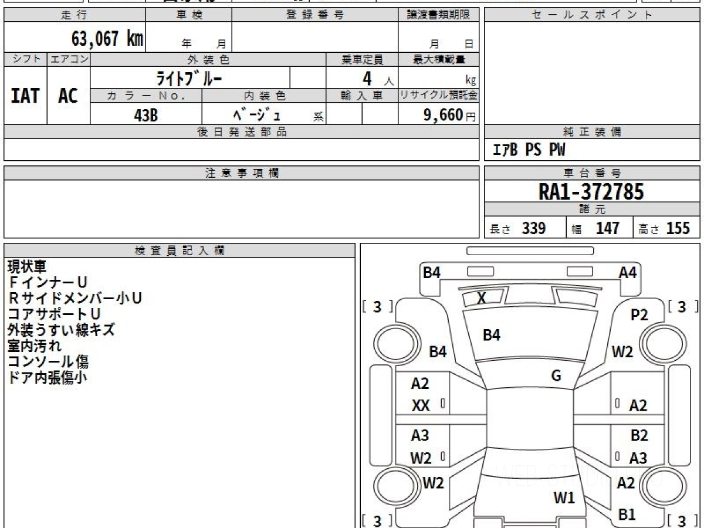Image resolution: width=704 pixels, height=528 pixels.
Task: Select the note 室内汚れ
Action: click(x=34, y=346)
